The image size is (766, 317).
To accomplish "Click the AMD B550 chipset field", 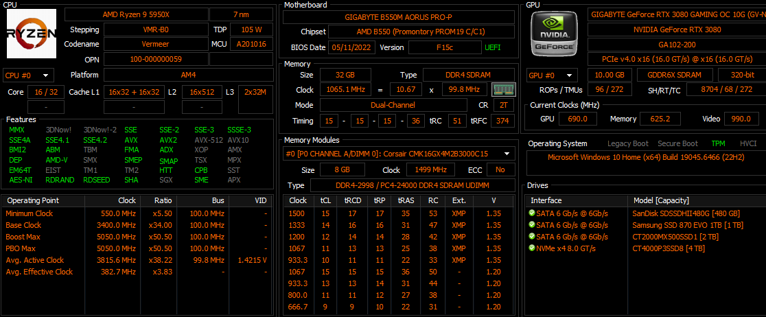I will pos(421,32).
